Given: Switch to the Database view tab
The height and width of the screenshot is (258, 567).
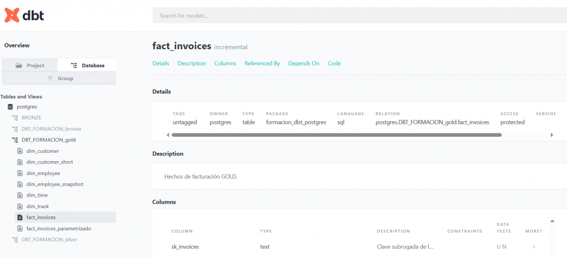Looking at the screenshot, I should [87, 65].
